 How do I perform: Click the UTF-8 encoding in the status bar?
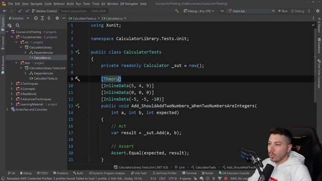click(173, 178)
